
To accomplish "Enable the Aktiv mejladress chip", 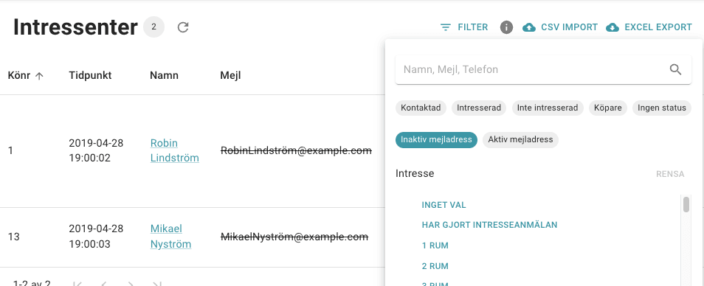I will [x=520, y=139].
